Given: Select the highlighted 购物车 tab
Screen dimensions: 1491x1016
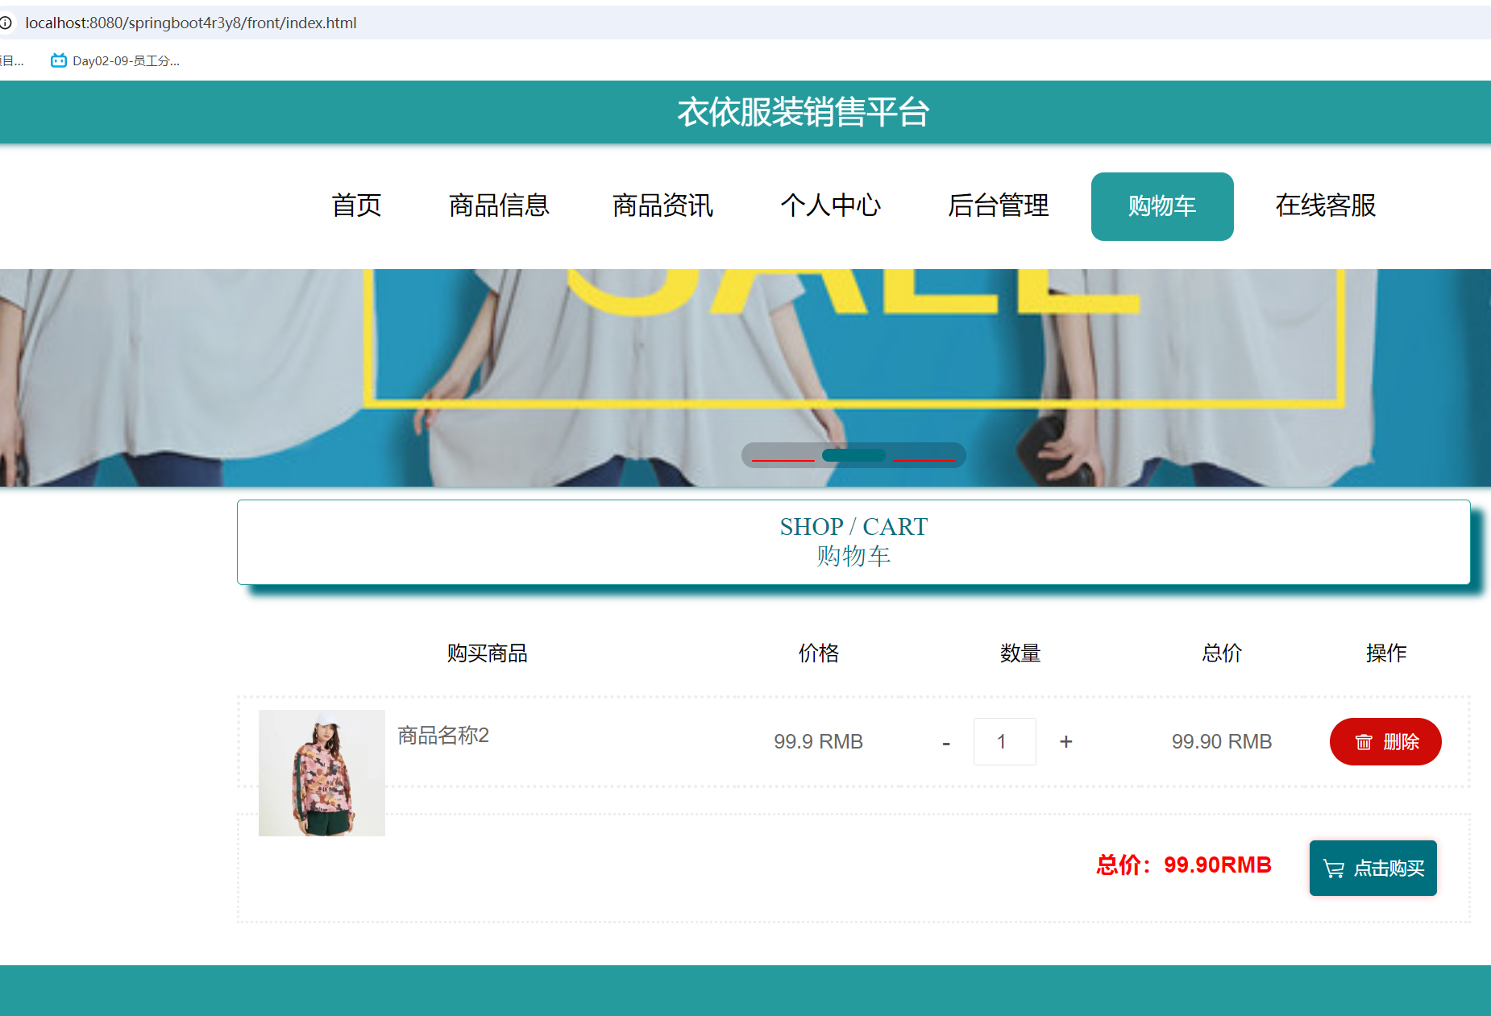Looking at the screenshot, I should pyautogui.click(x=1161, y=206).
